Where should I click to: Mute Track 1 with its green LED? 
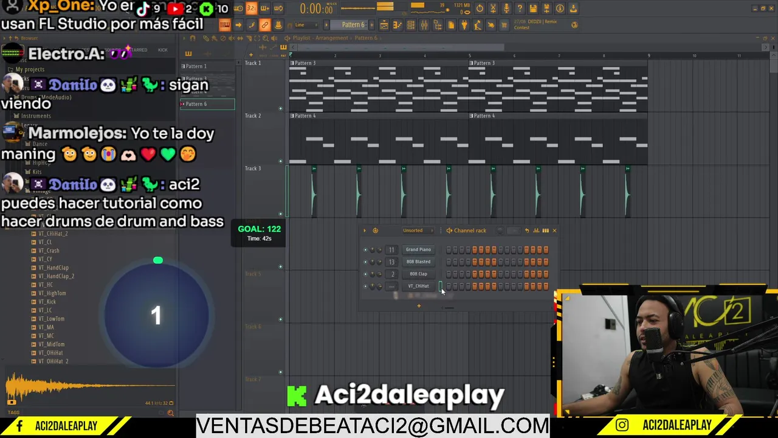pyautogui.click(x=280, y=109)
